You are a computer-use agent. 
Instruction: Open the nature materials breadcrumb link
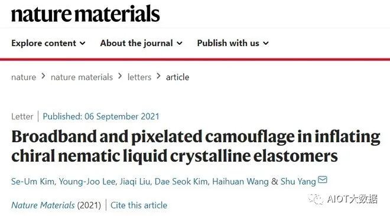[x=82, y=77]
